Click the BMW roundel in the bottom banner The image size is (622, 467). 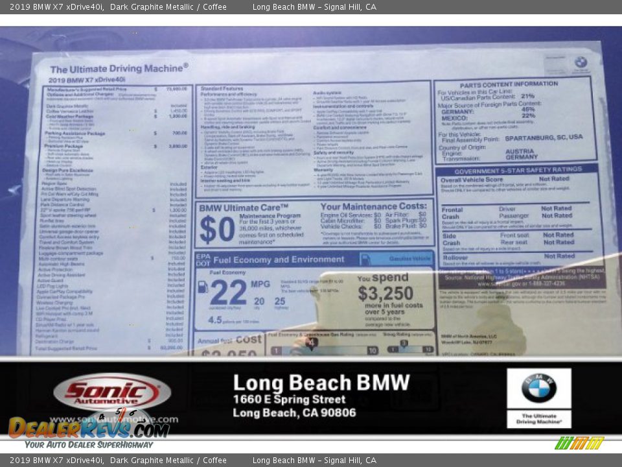538,388
